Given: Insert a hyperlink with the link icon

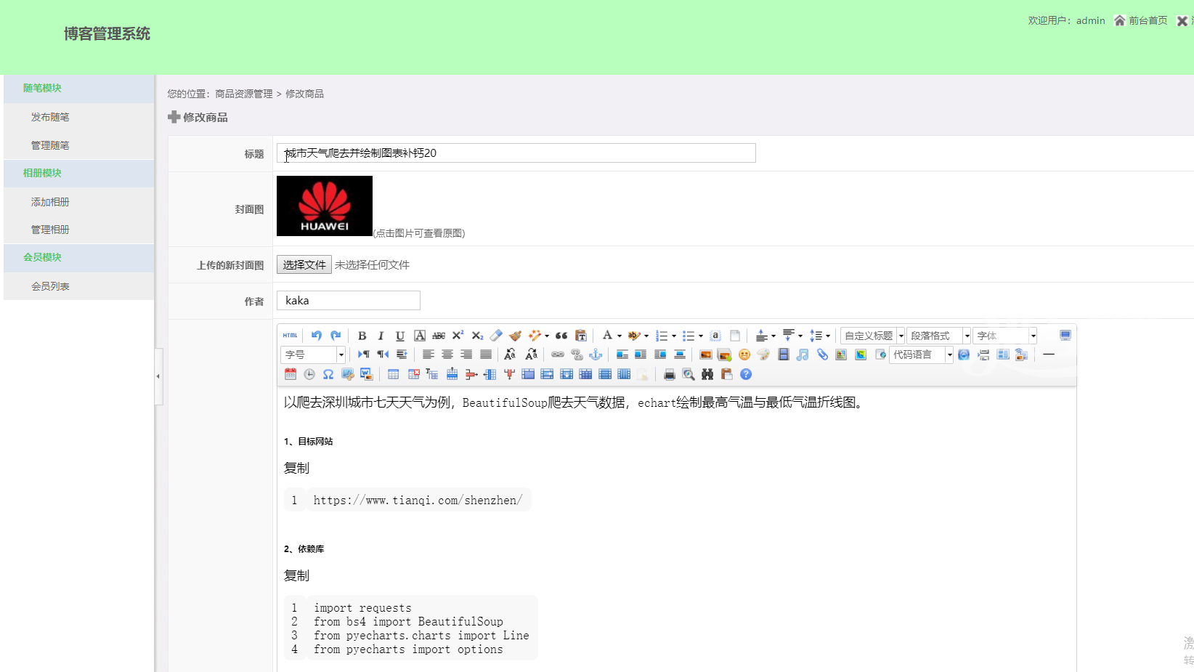Looking at the screenshot, I should 558,355.
